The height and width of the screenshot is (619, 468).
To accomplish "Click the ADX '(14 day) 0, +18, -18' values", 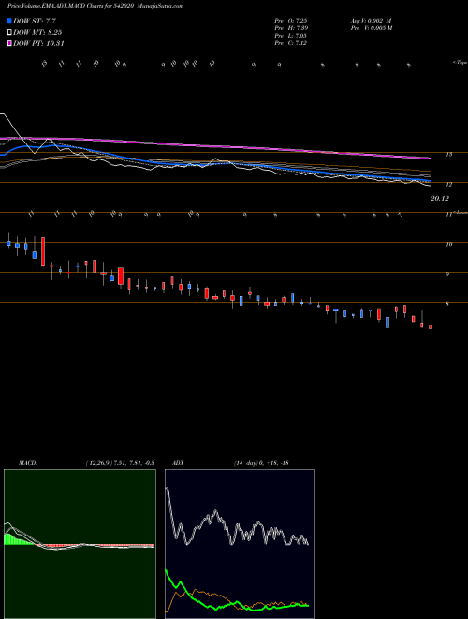I will click(x=261, y=463).
